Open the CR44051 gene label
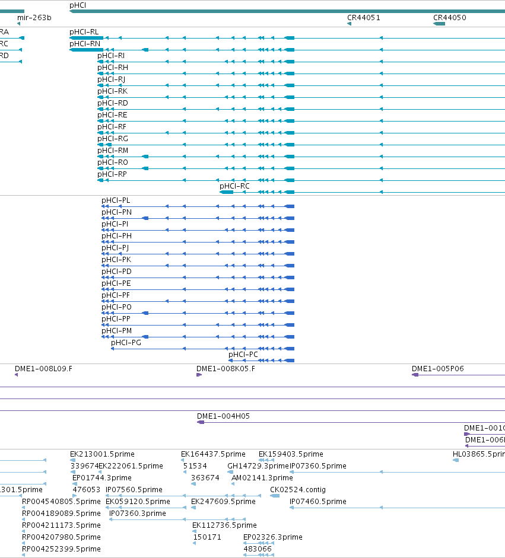This screenshot has height=558, width=505. tap(364, 17)
